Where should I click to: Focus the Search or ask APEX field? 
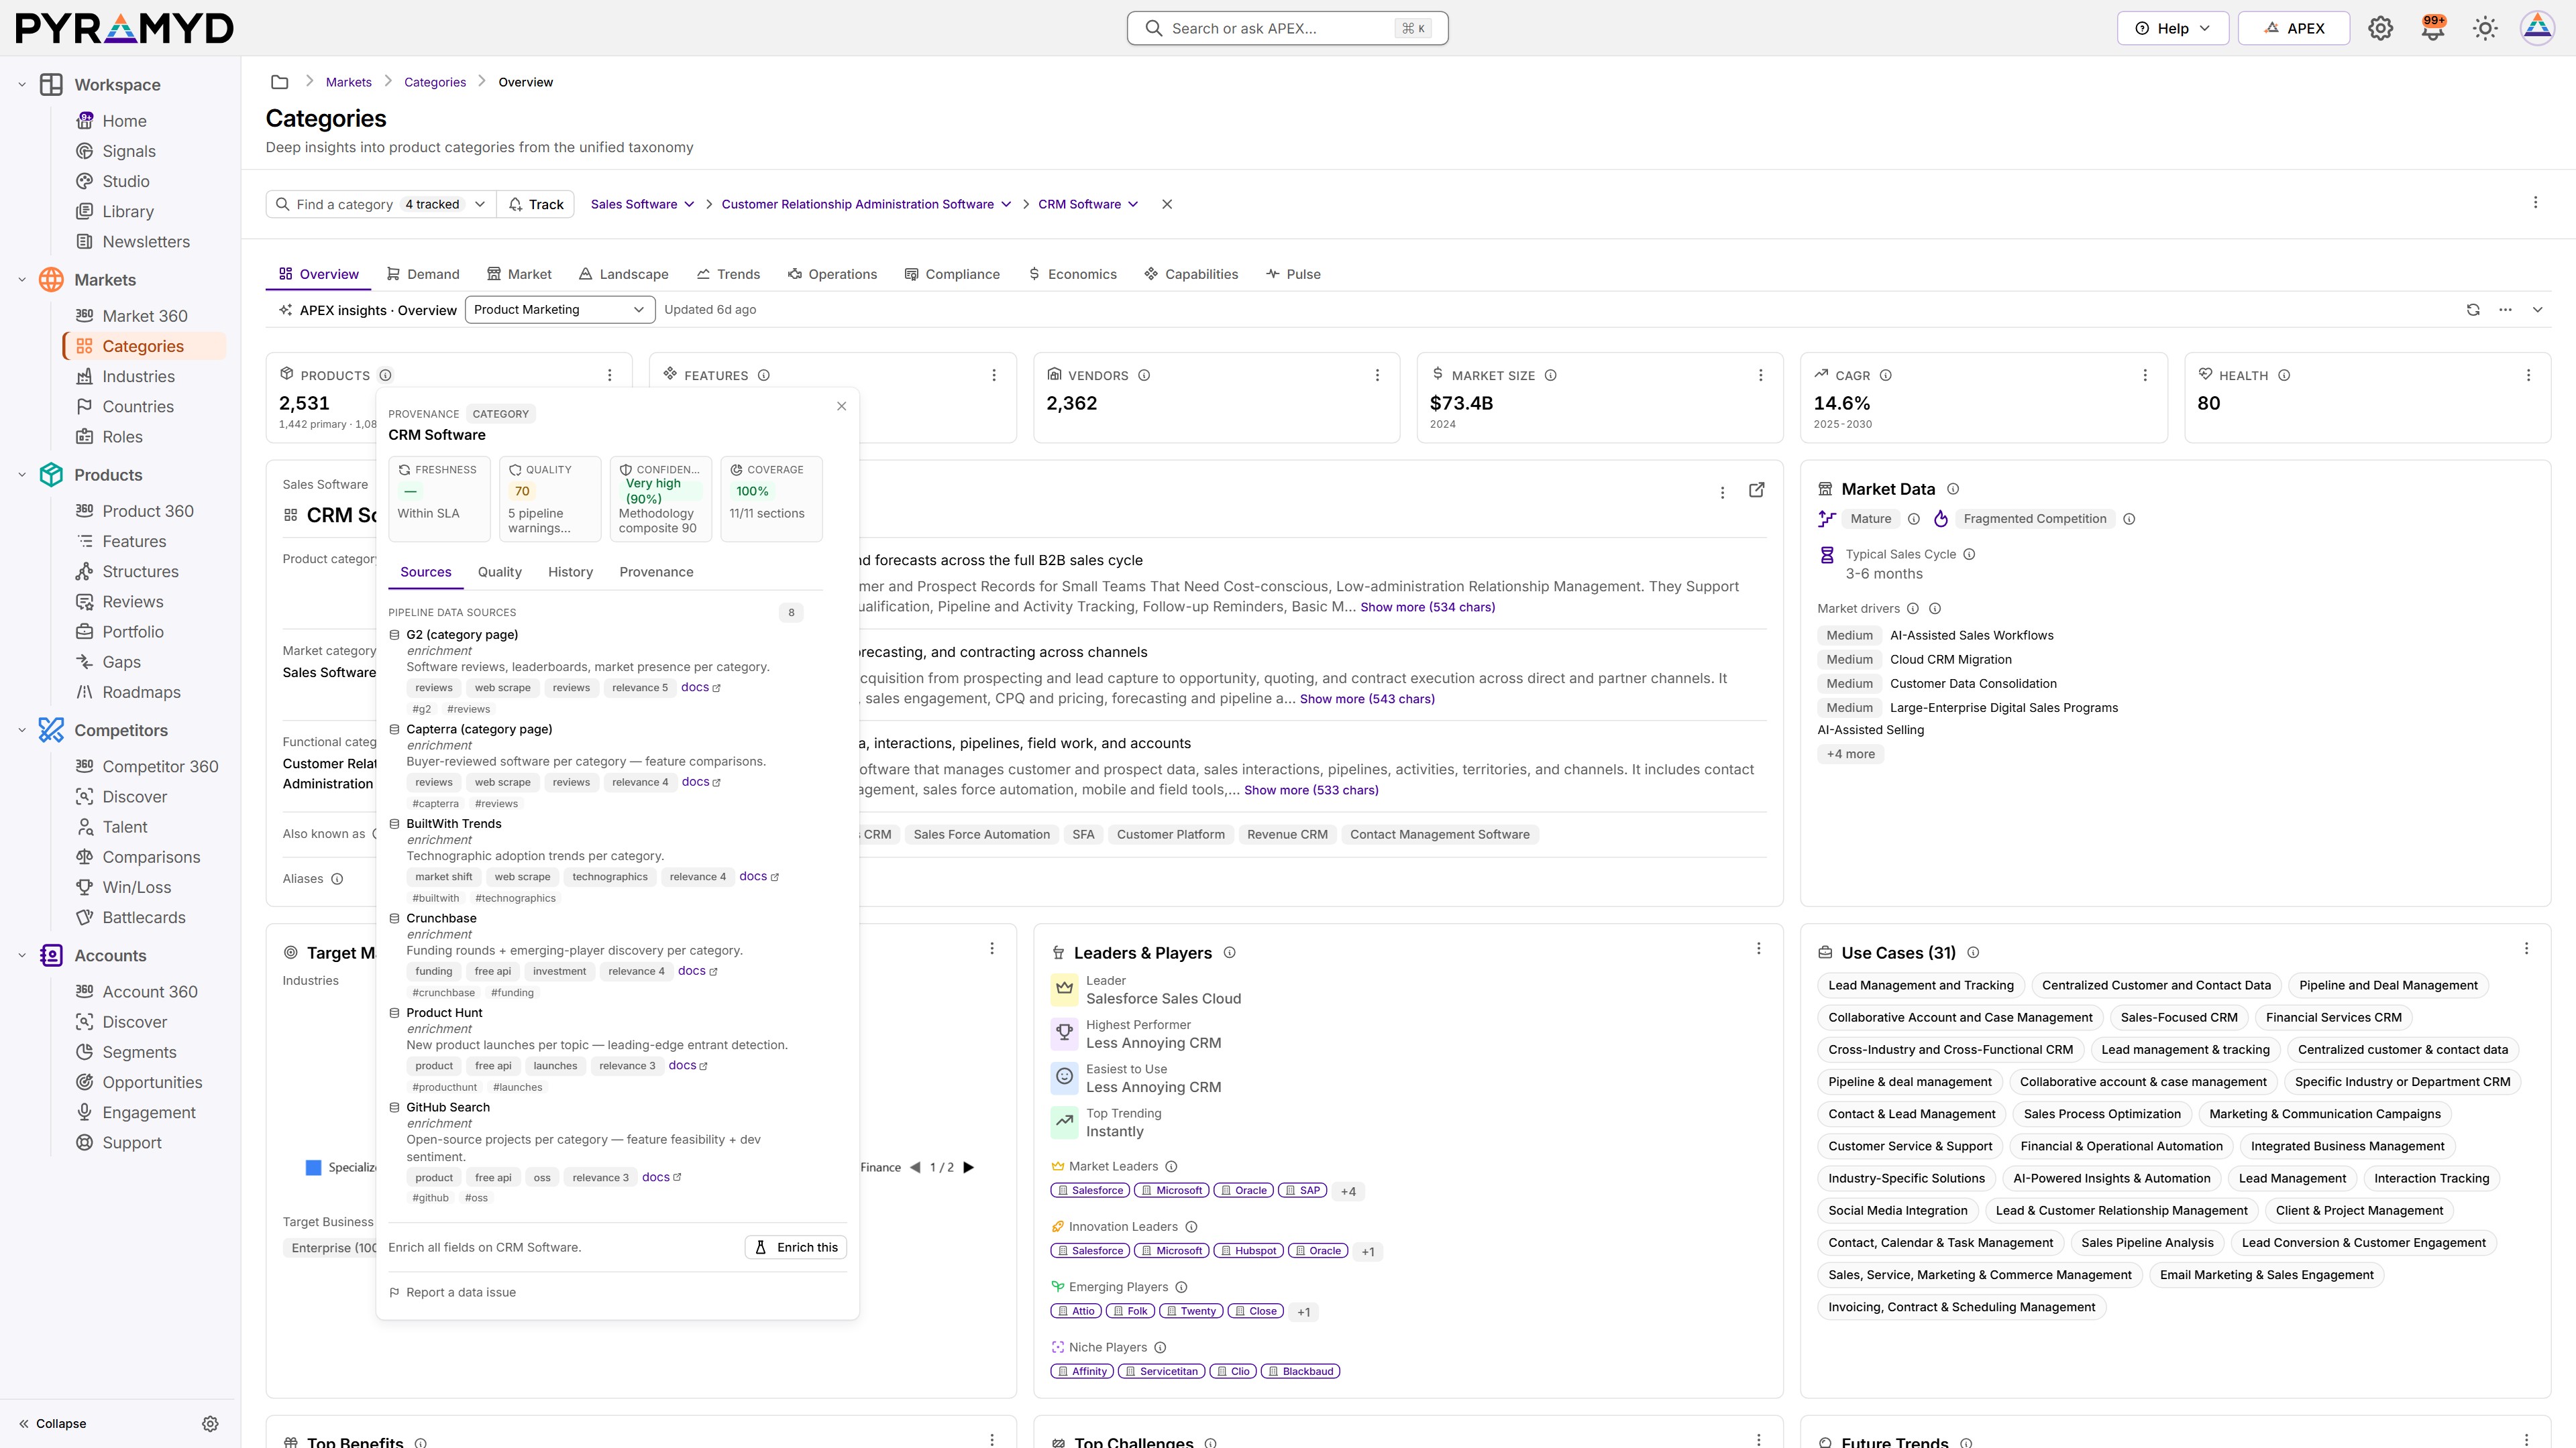click(1287, 28)
